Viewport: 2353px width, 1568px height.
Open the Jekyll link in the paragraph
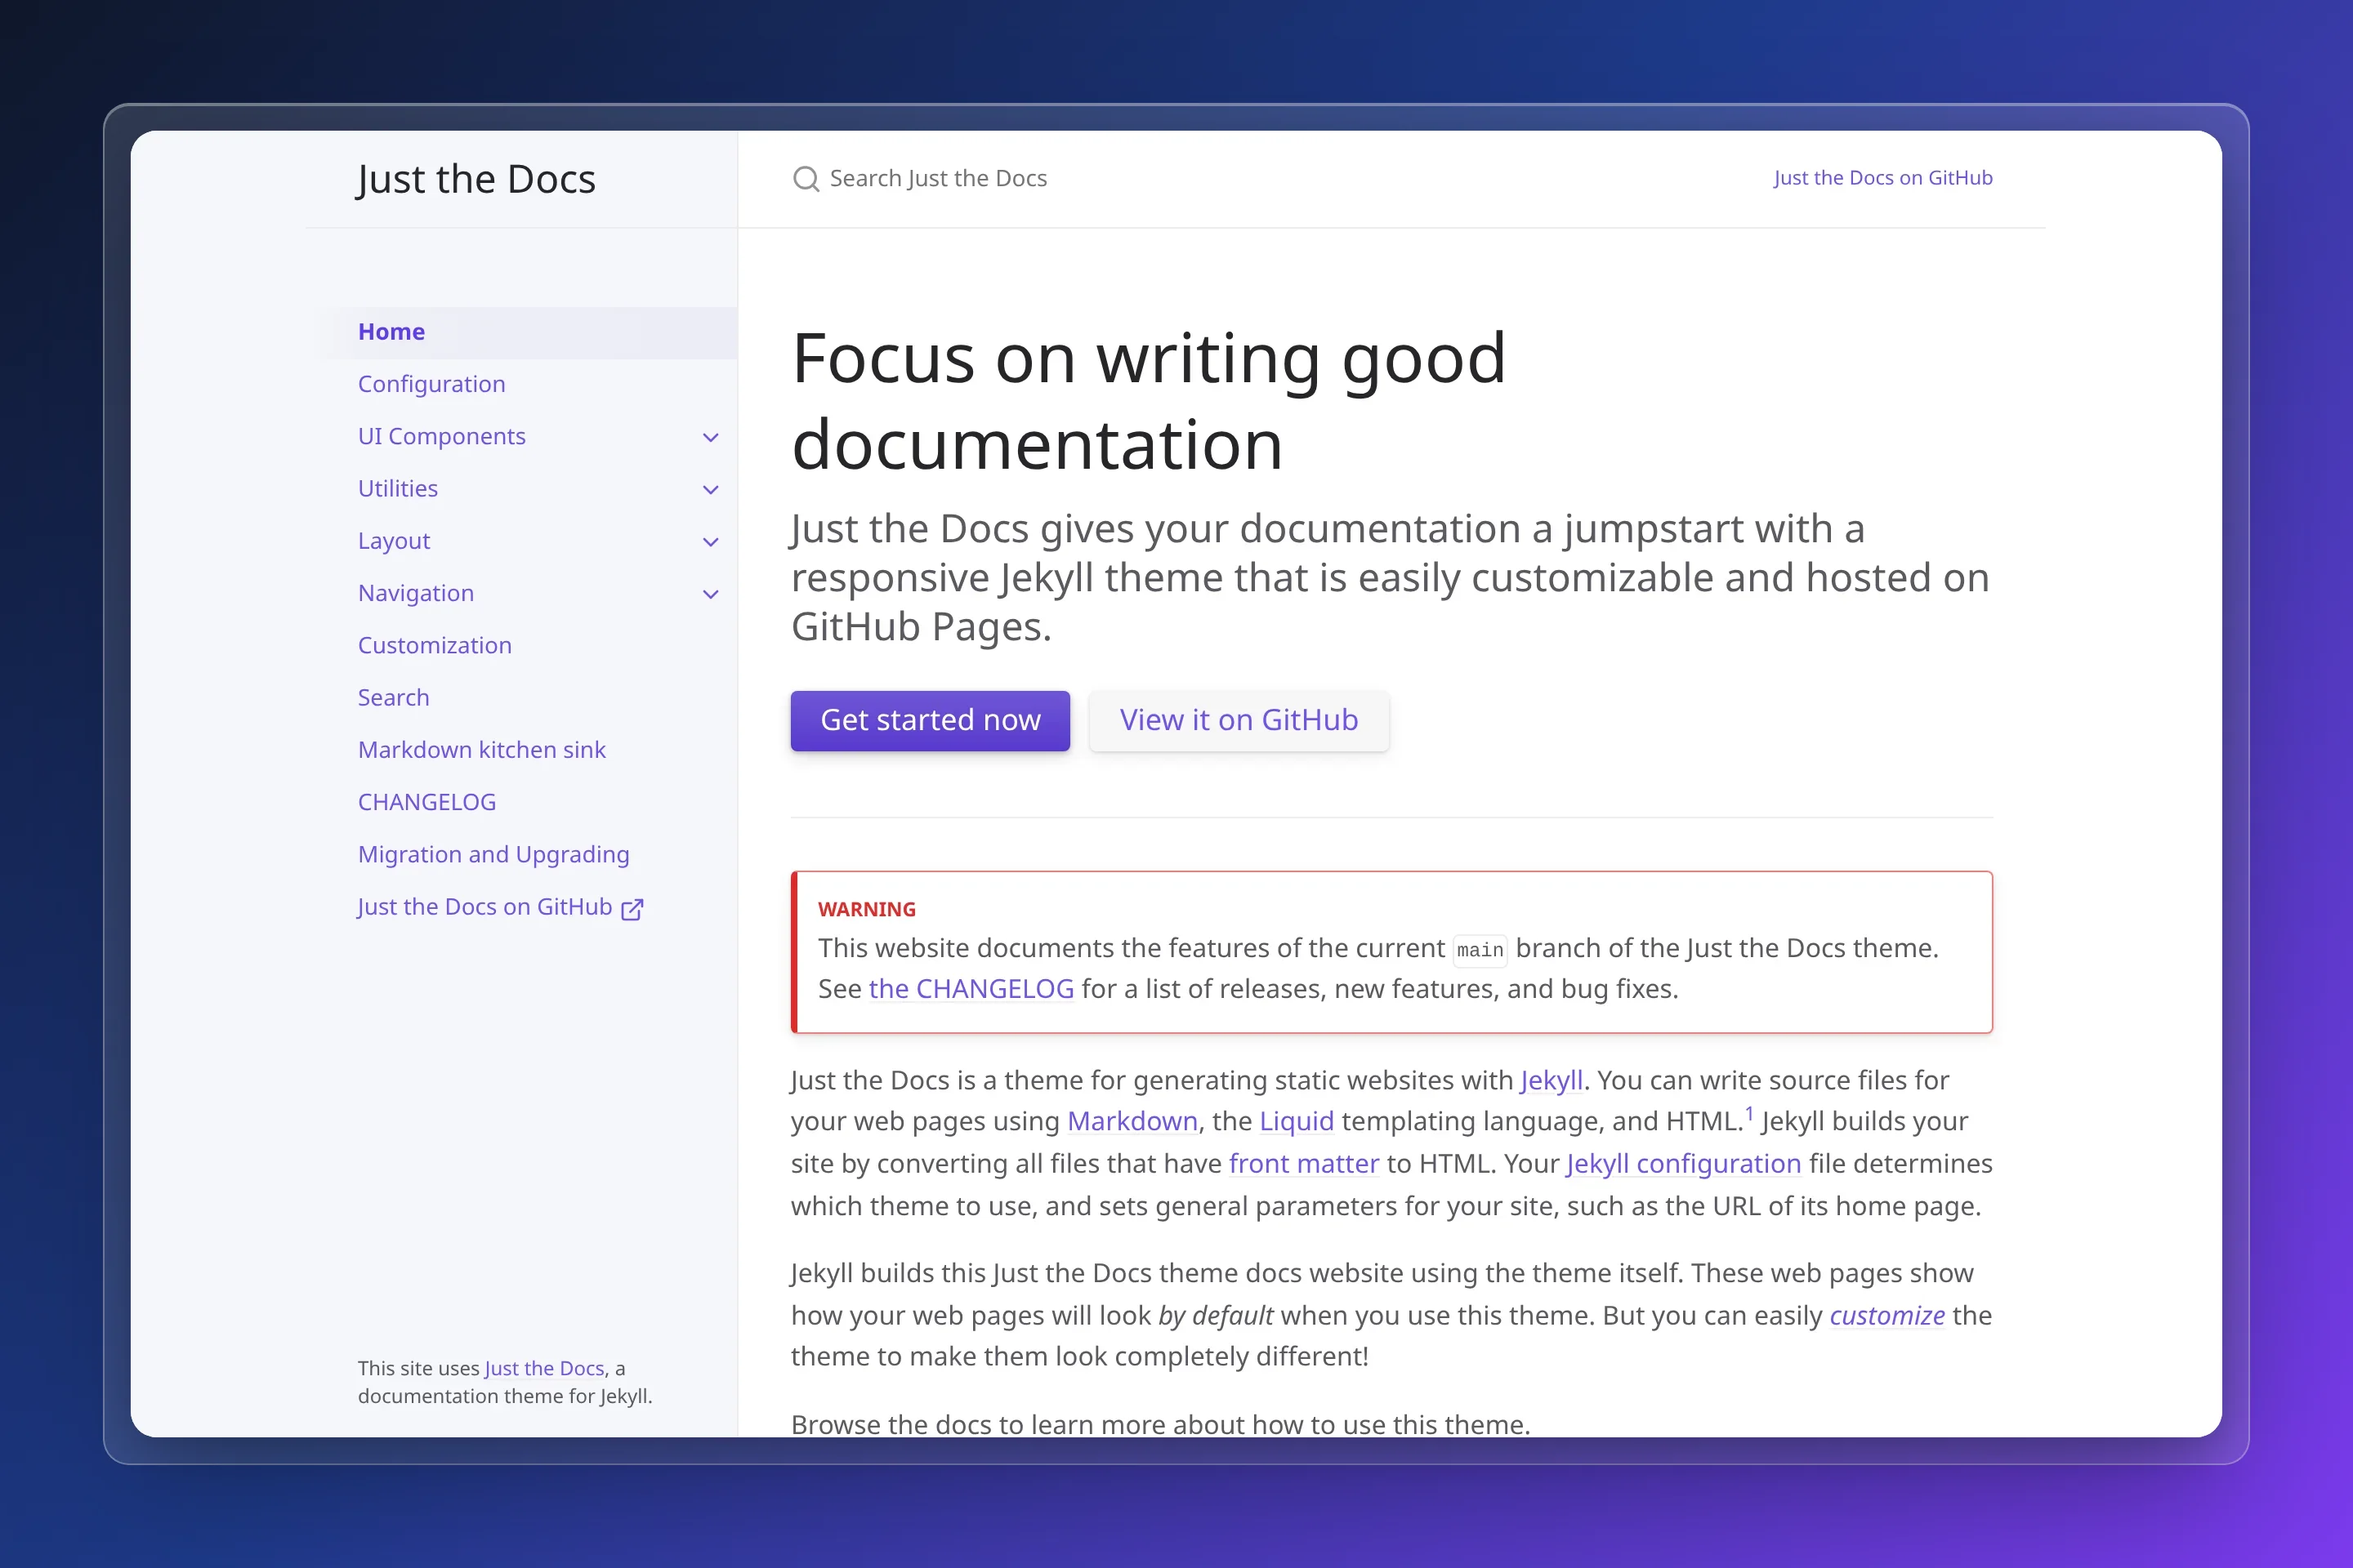1552,1080
